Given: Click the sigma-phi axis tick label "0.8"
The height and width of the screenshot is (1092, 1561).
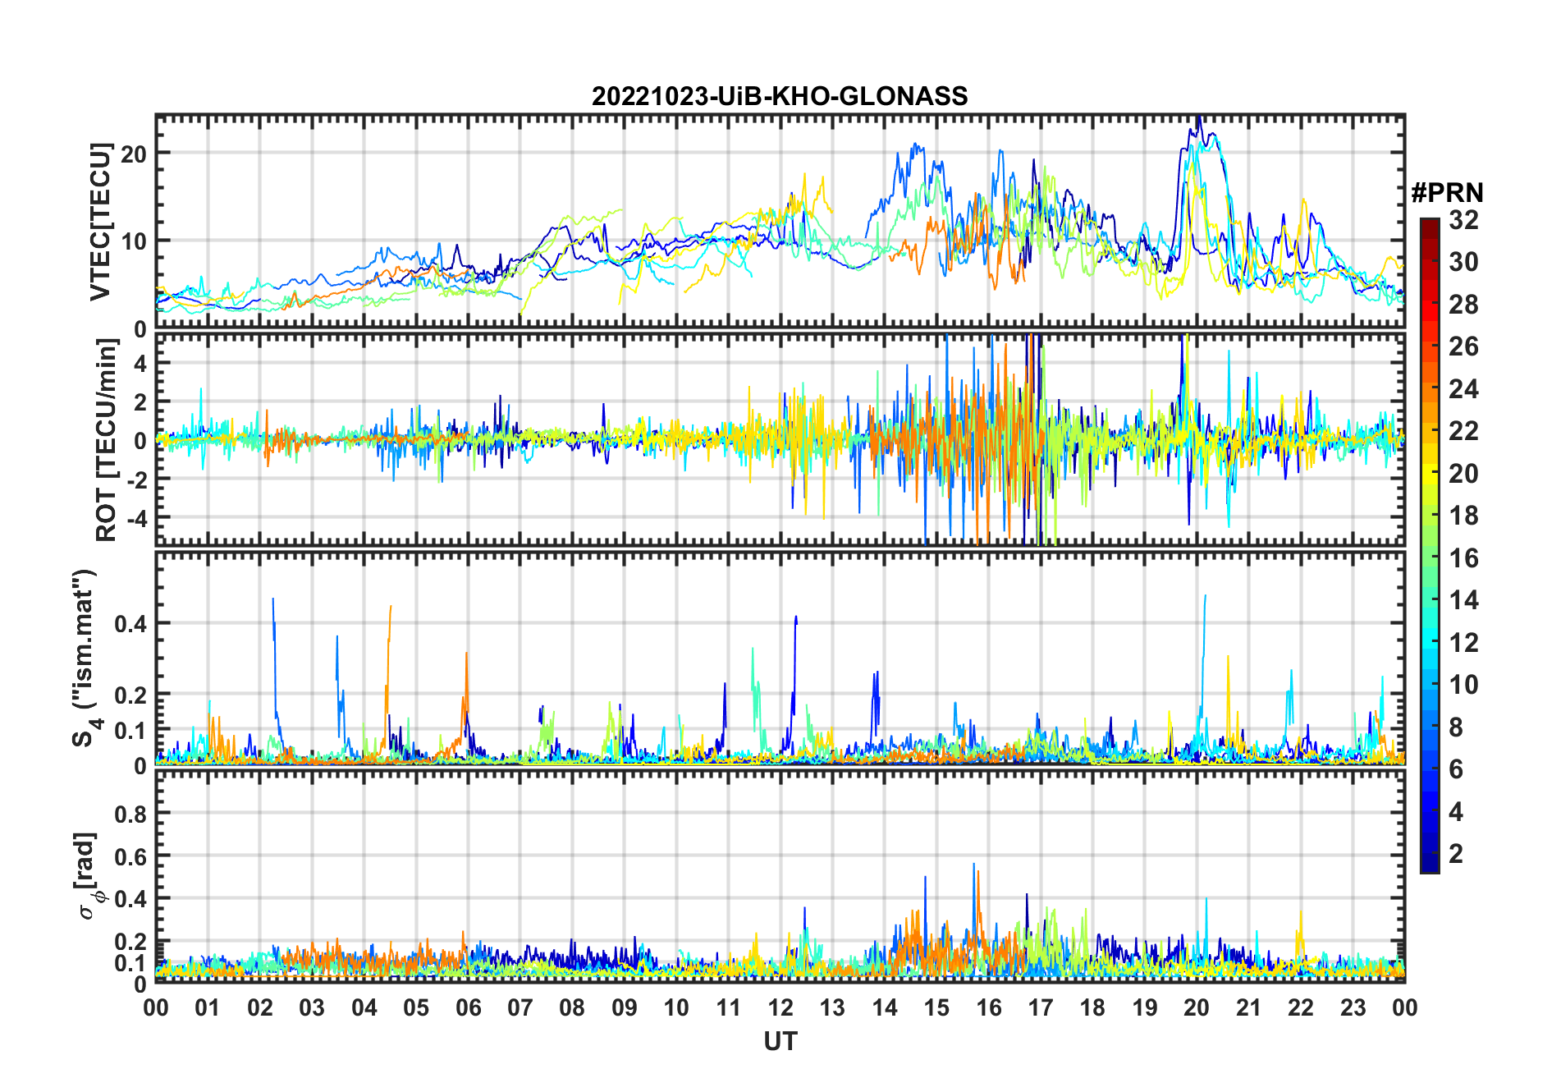Looking at the screenshot, I should pyautogui.click(x=130, y=814).
